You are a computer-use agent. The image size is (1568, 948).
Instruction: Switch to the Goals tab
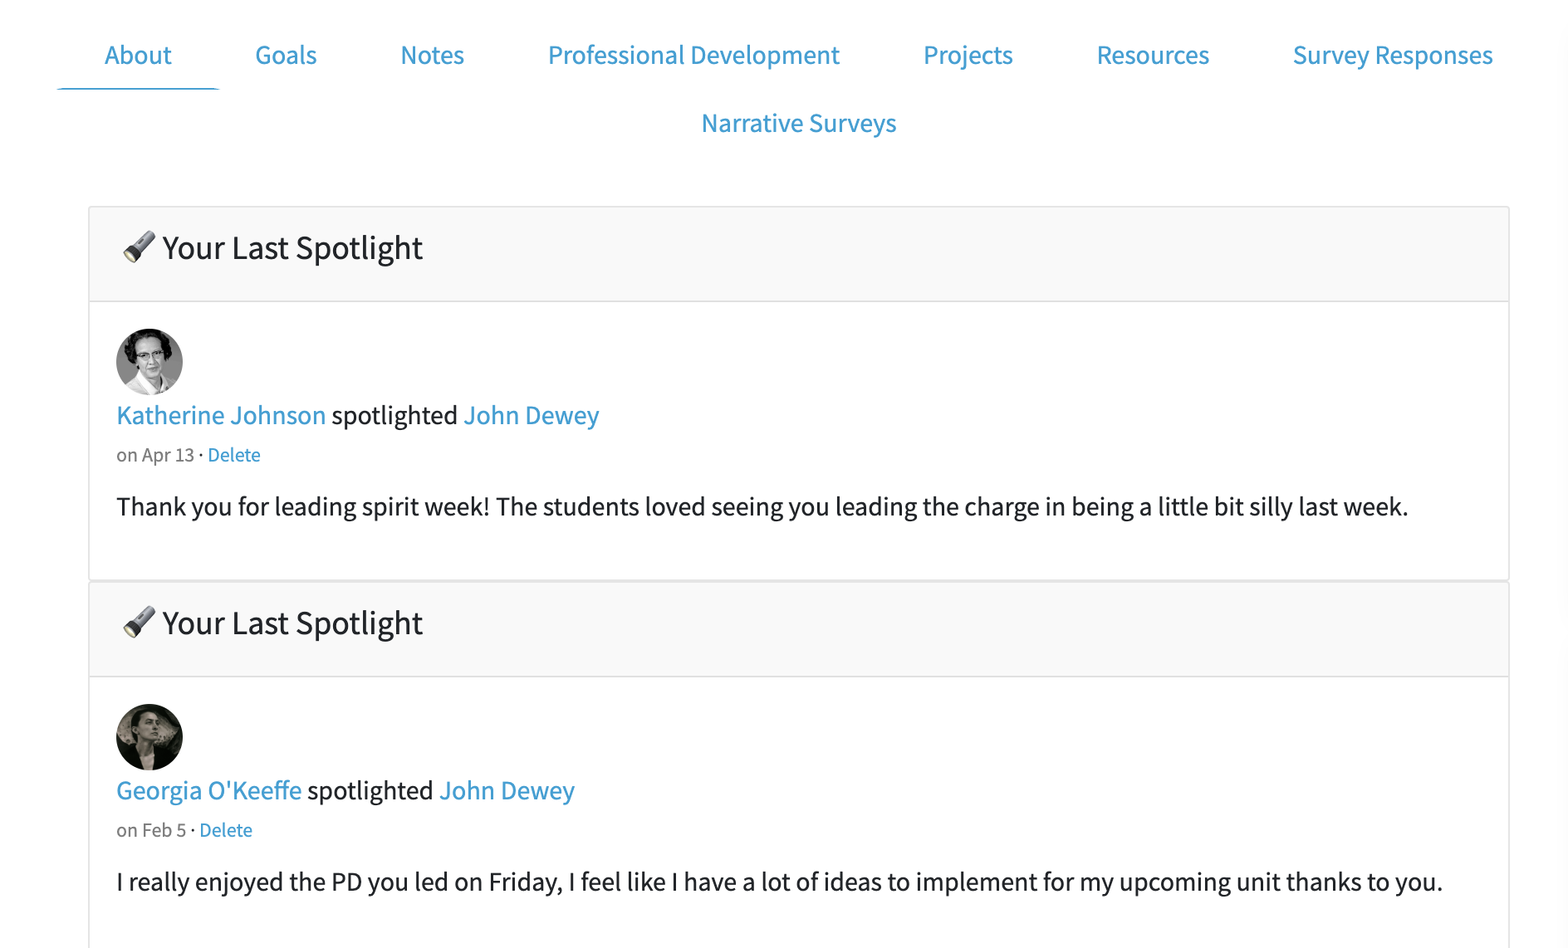click(286, 56)
